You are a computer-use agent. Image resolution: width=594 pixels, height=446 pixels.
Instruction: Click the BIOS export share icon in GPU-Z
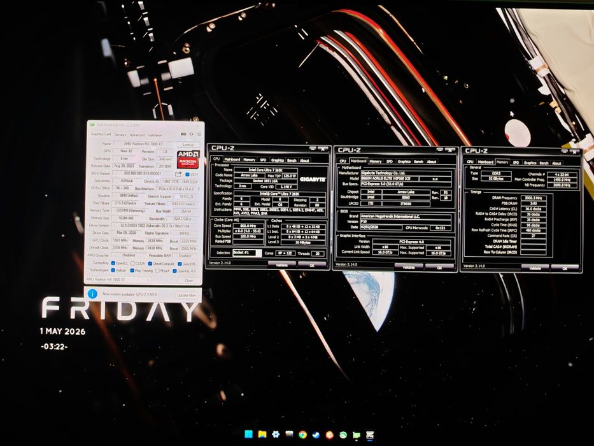coord(178,174)
